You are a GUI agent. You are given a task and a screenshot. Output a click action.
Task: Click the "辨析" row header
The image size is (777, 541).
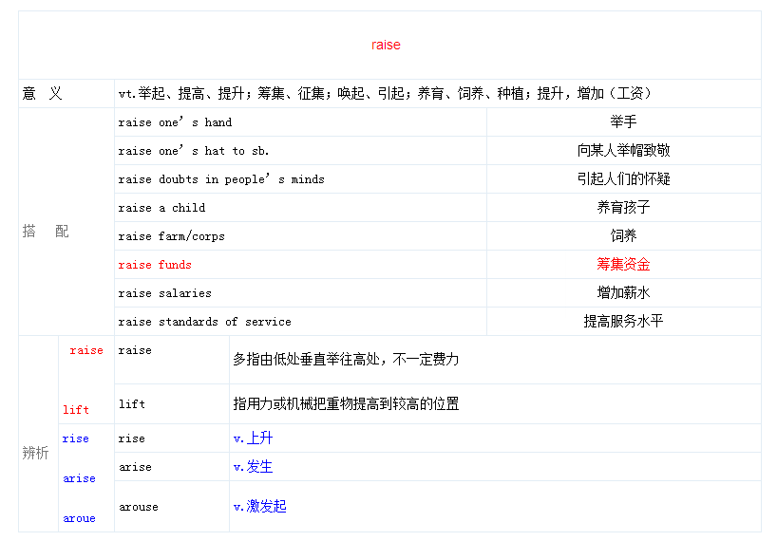pyautogui.click(x=35, y=453)
